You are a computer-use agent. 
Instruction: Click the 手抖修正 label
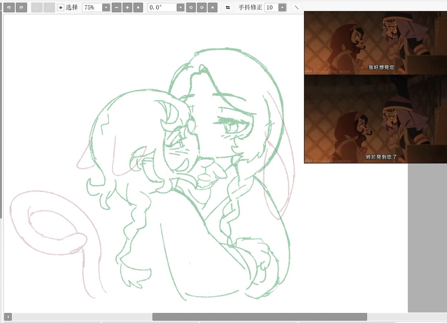coord(250,7)
